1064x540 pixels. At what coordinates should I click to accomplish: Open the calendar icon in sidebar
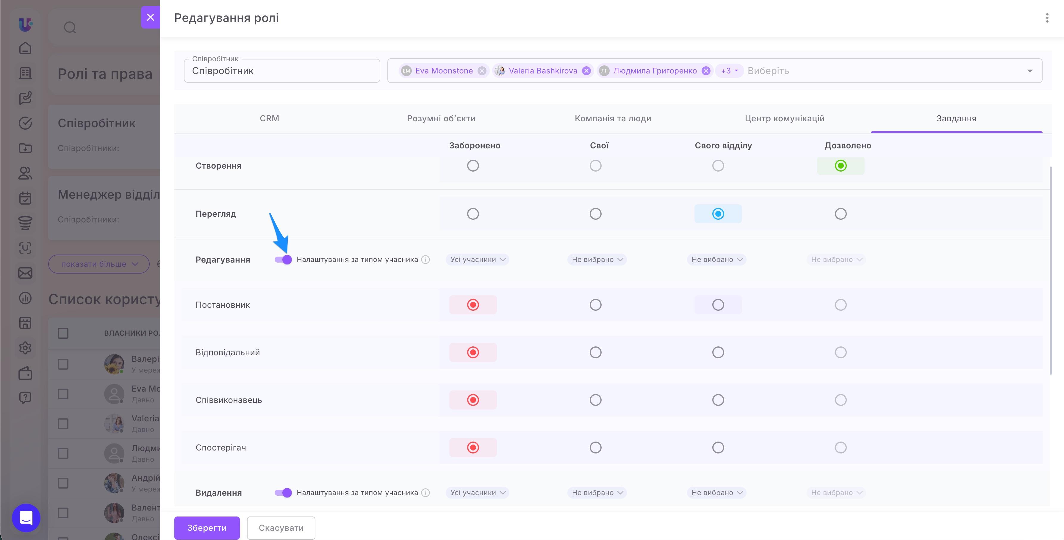tap(25, 198)
